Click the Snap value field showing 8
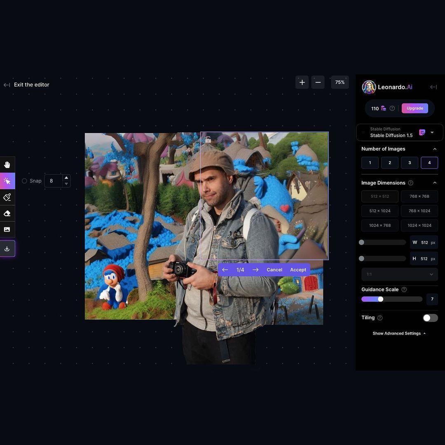Viewport: 445px width, 445px height. click(53, 181)
